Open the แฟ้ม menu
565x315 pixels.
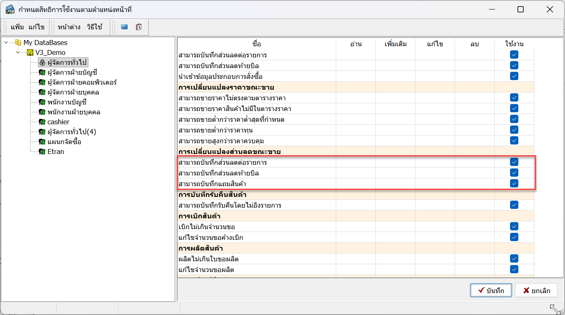click(x=17, y=27)
